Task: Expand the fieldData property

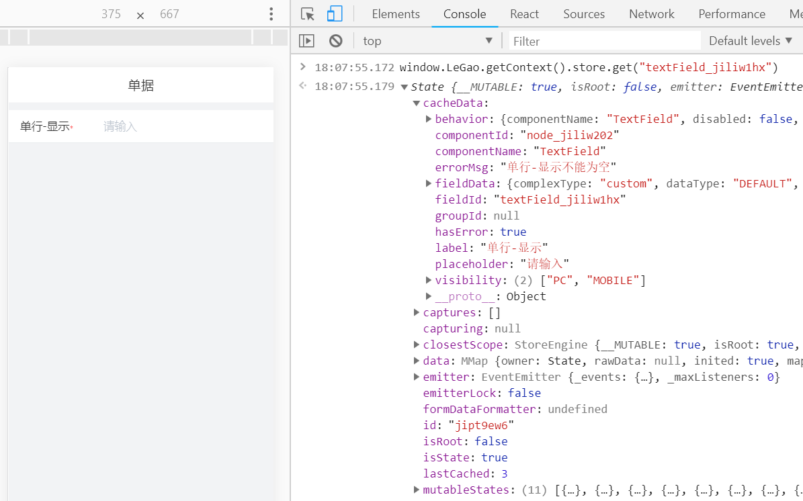Action: pos(429,183)
